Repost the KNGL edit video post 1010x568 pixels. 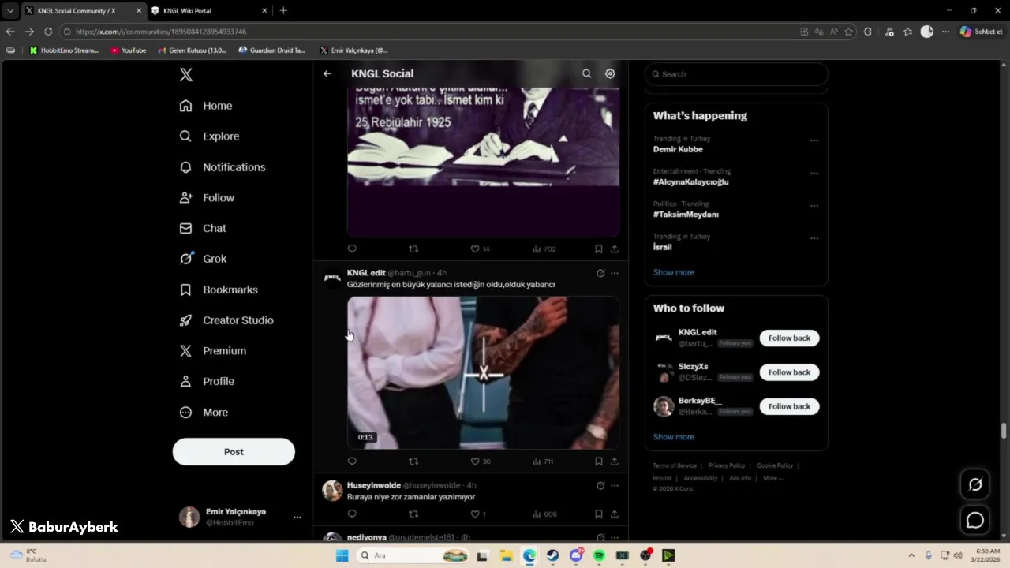413,461
